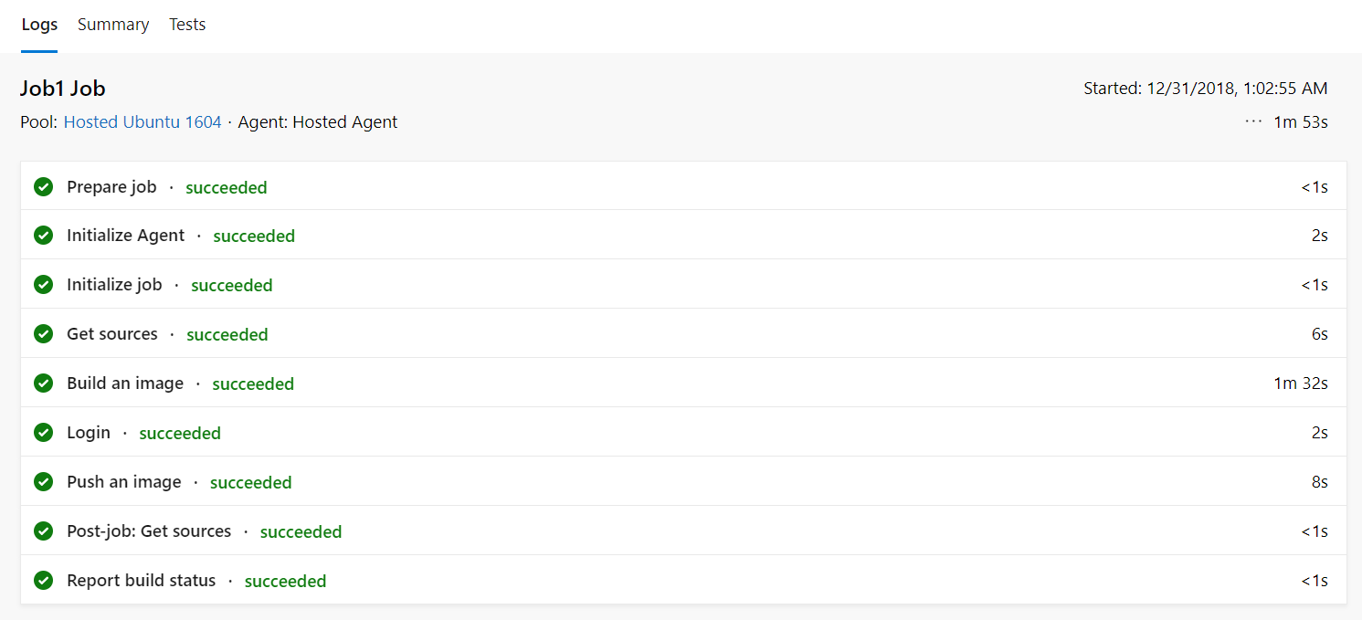Click the success icon next to Initialize Agent
The image size is (1362, 620).
coord(43,236)
